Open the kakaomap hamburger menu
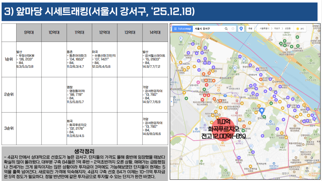The width and height of the screenshot is (322, 181). pyautogui.click(x=175, y=29)
